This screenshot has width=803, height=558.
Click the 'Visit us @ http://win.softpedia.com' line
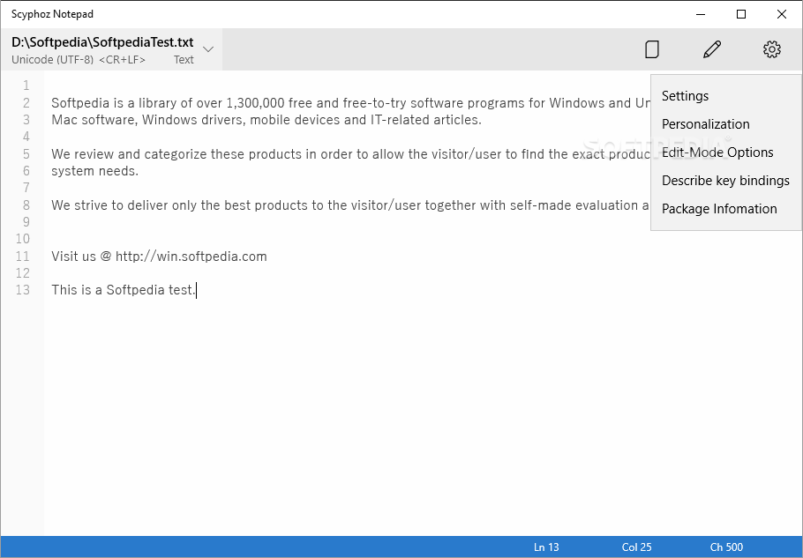click(159, 257)
